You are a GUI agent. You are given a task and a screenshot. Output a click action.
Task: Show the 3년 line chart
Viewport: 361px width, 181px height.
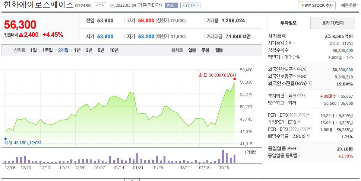pos(89,50)
